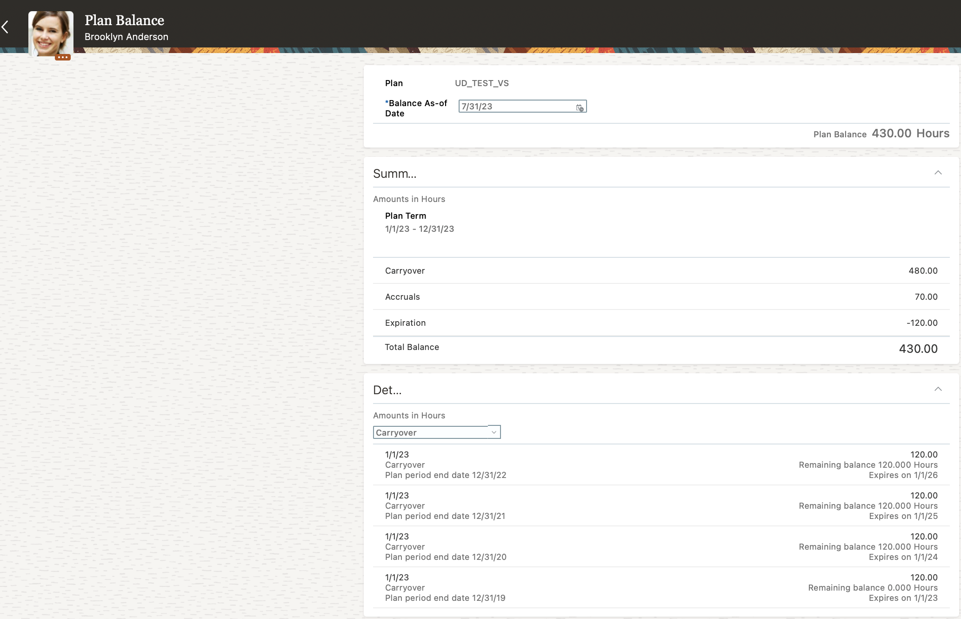Open the date picker calendar icon
This screenshot has height=619, width=961.
[x=580, y=108]
